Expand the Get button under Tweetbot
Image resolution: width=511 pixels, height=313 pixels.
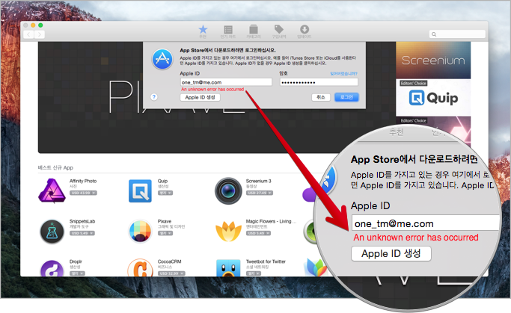pyautogui.click(x=254, y=273)
